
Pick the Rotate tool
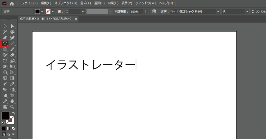(5, 61)
